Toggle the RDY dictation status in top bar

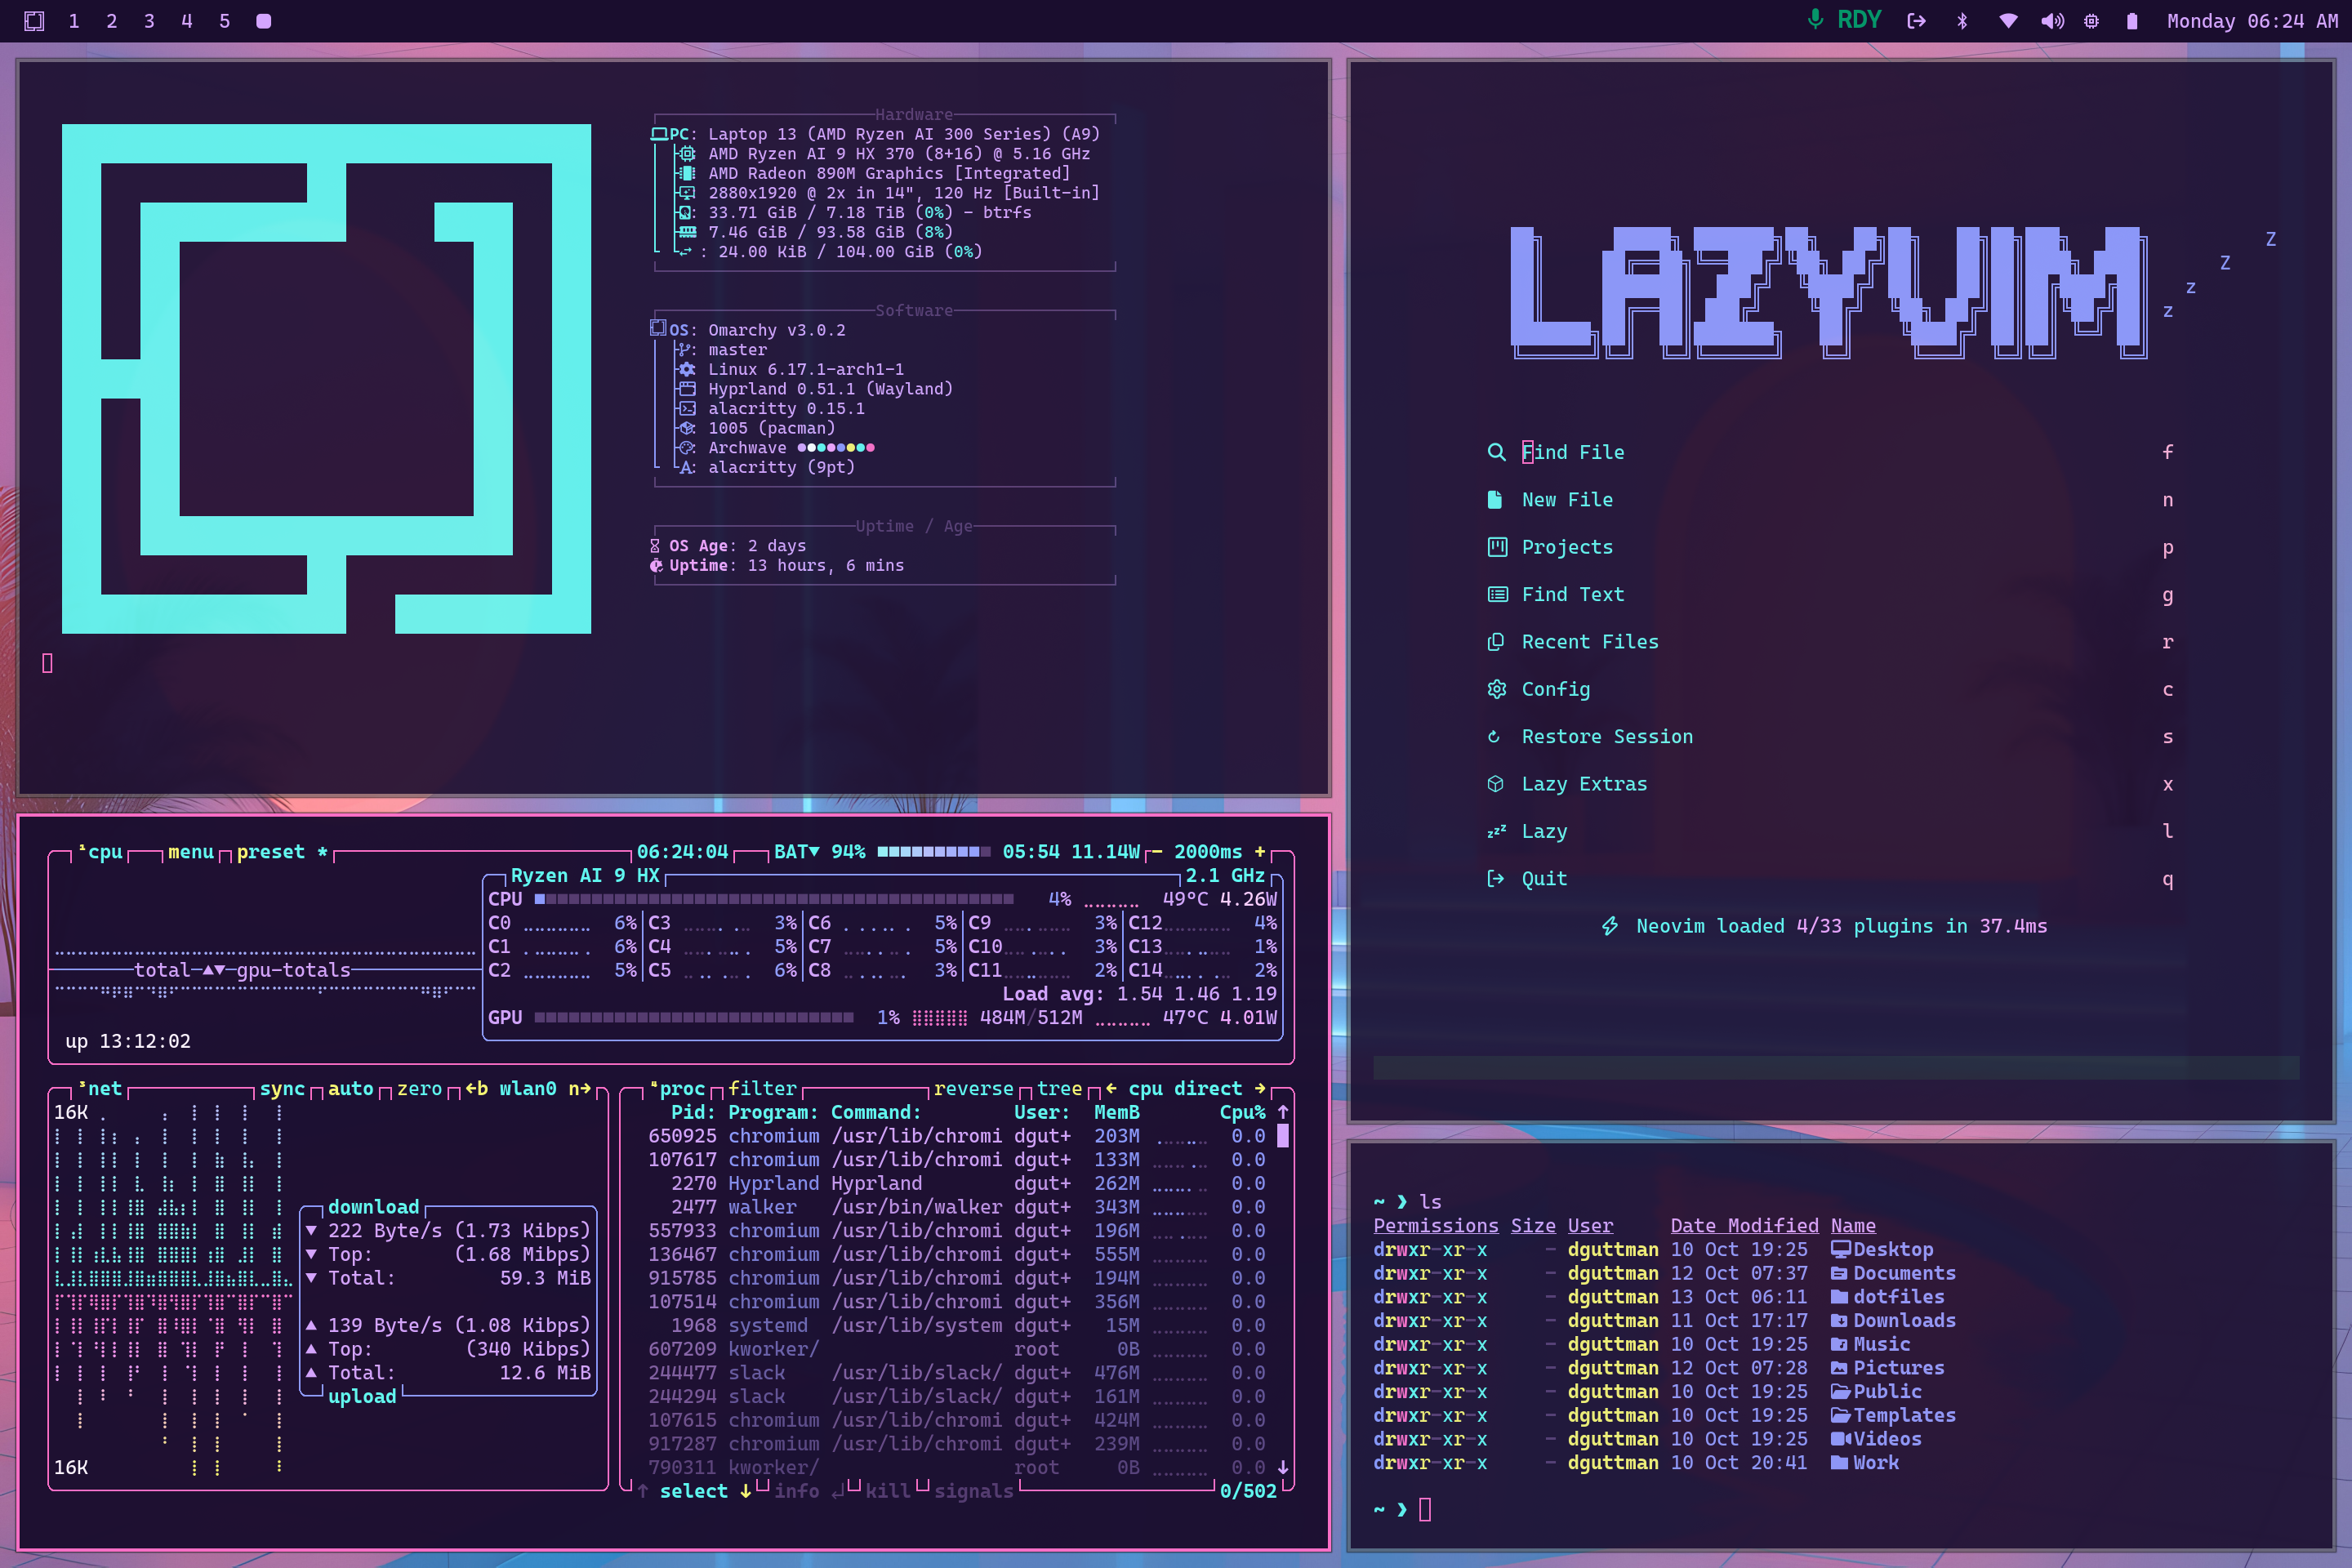coord(1859,20)
